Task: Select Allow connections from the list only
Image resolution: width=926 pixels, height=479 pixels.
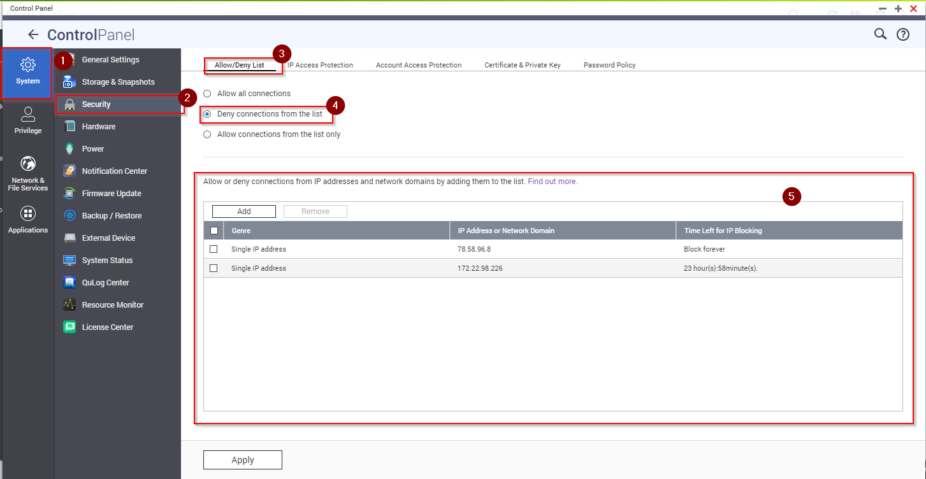Action: coord(207,134)
